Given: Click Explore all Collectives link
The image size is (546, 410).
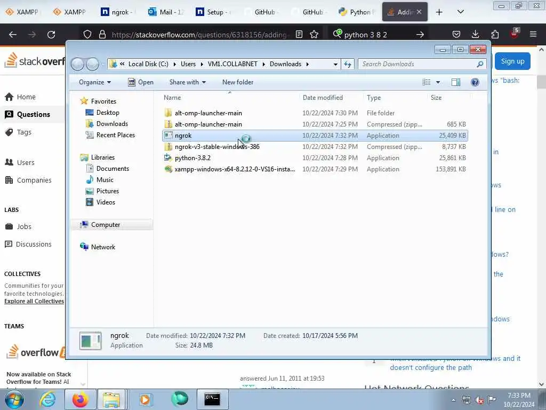Looking at the screenshot, I should [34, 301].
